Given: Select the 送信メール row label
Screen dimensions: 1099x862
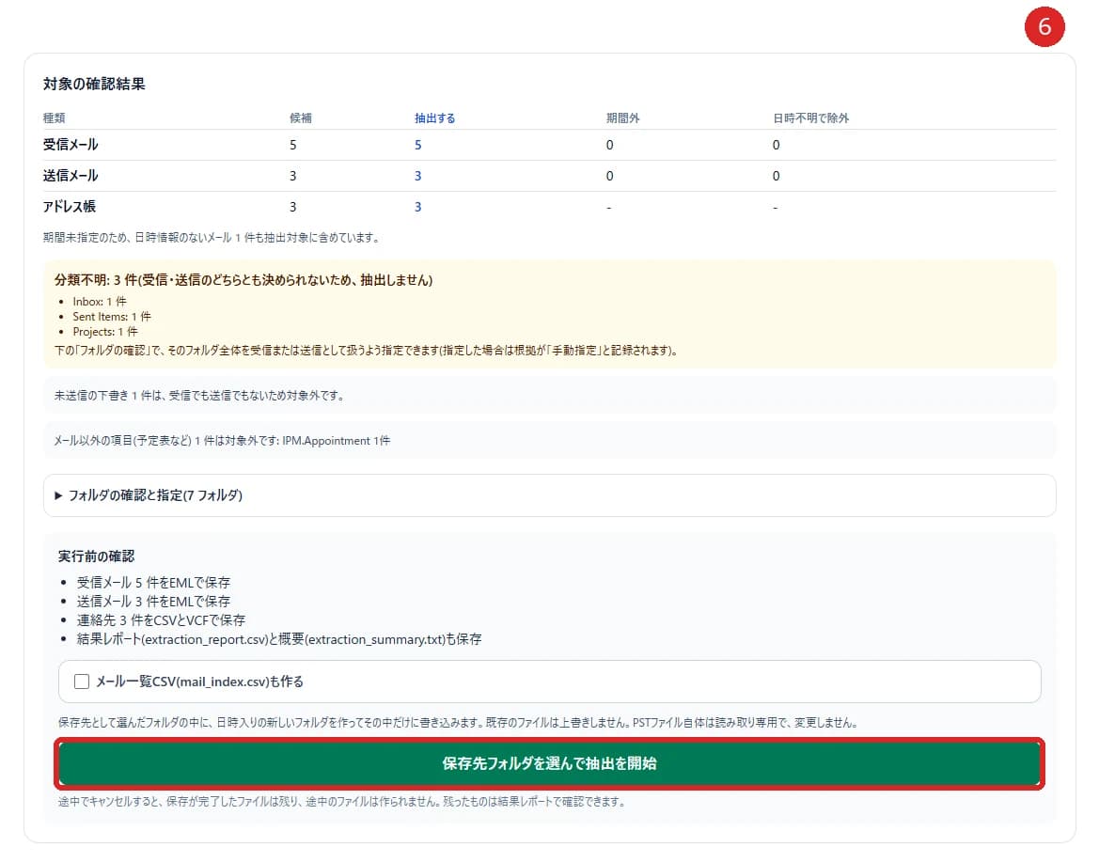Looking at the screenshot, I should 71,176.
